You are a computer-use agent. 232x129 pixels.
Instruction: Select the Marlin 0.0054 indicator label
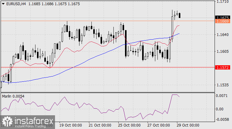point(13,96)
